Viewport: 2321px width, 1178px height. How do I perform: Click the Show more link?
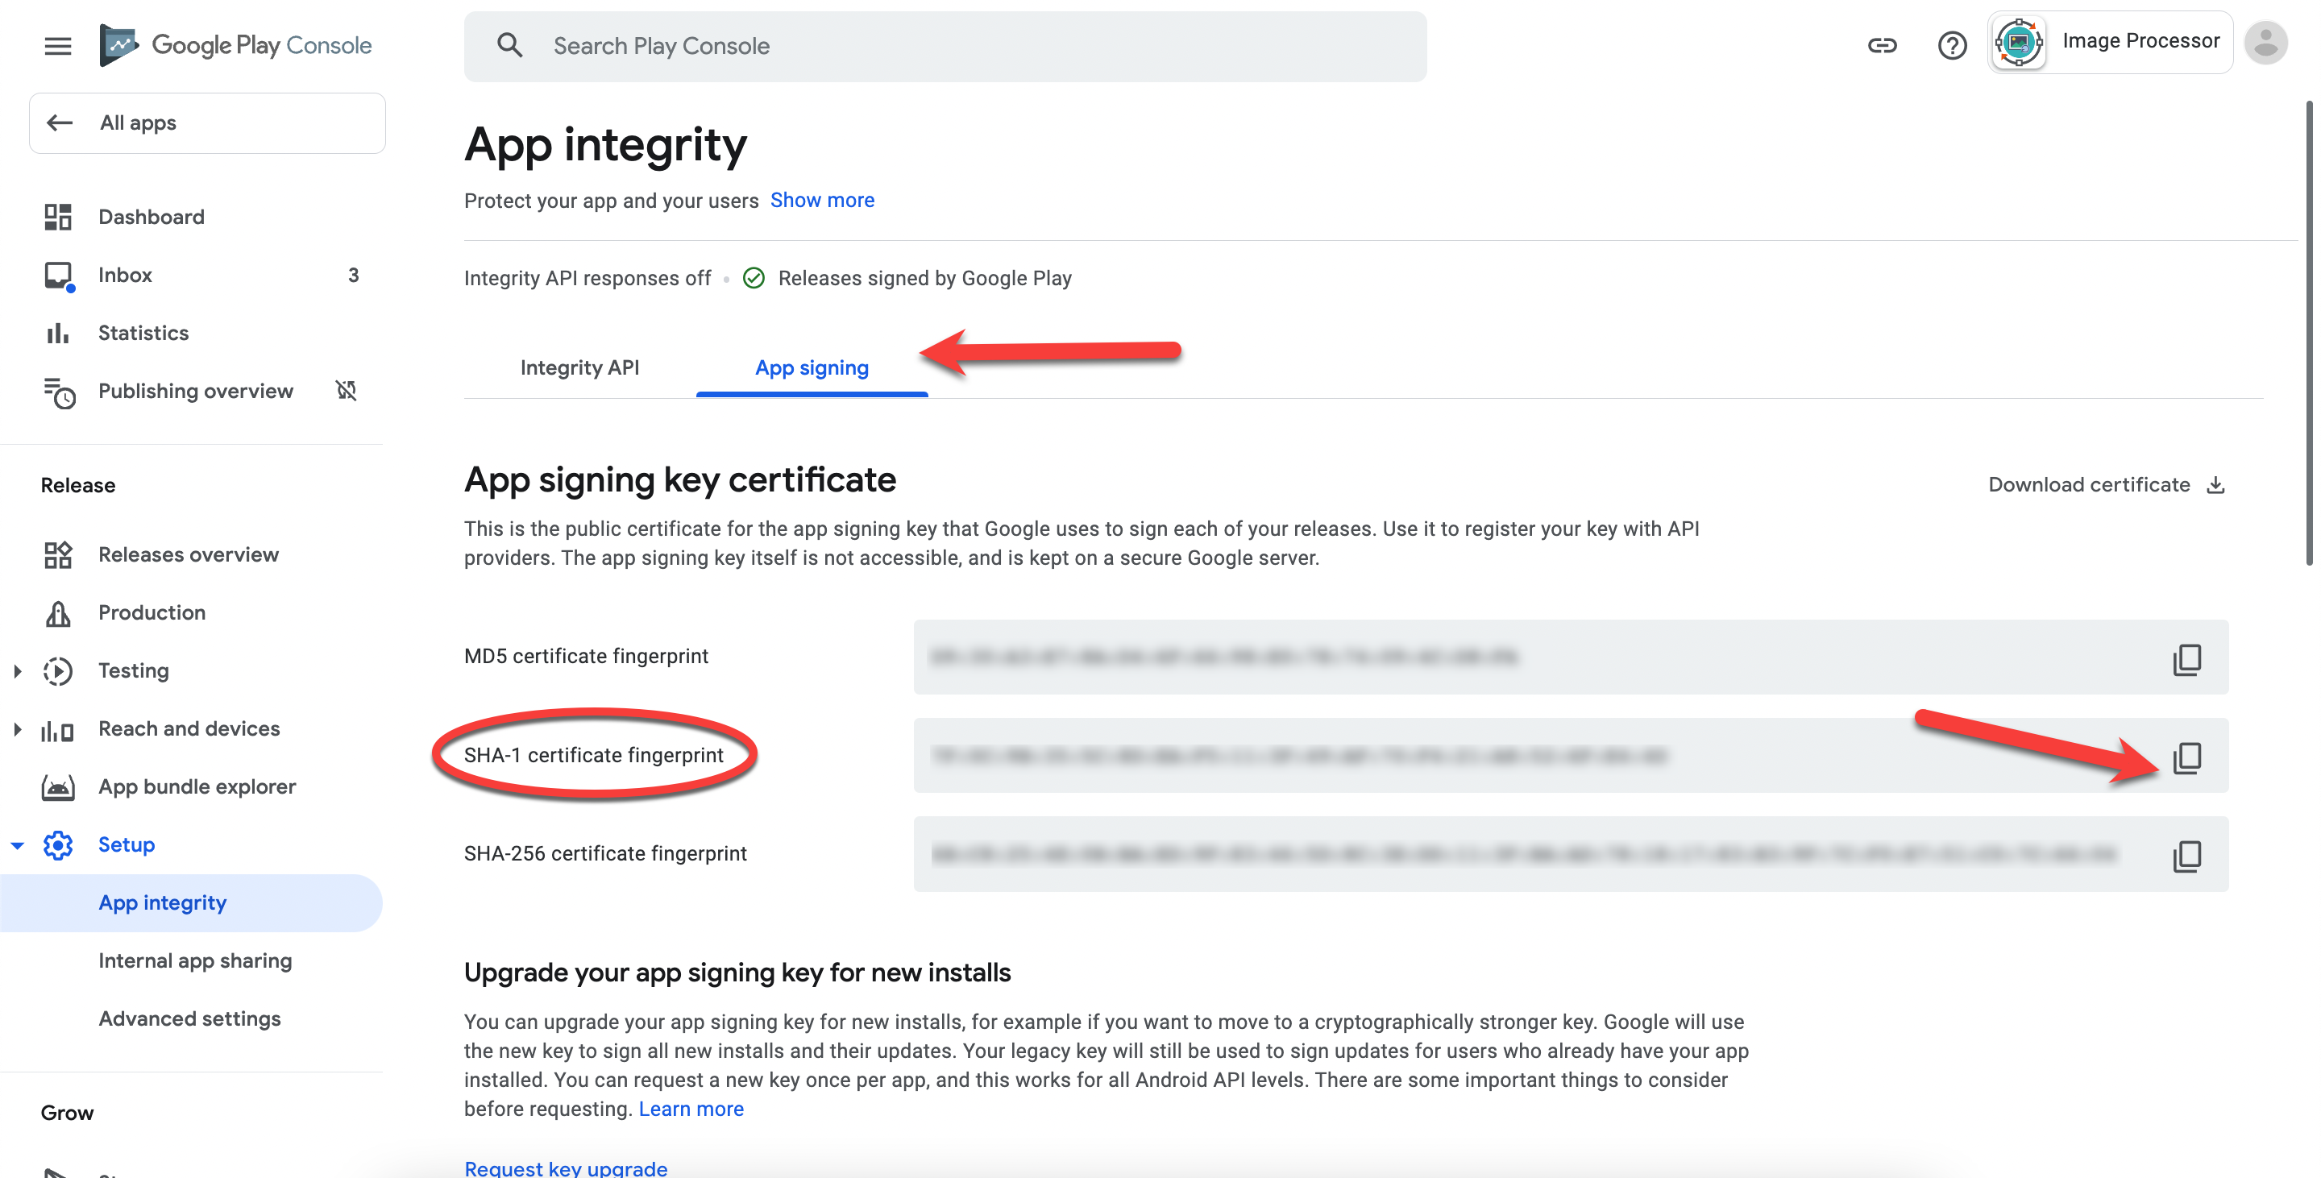pyautogui.click(x=822, y=200)
